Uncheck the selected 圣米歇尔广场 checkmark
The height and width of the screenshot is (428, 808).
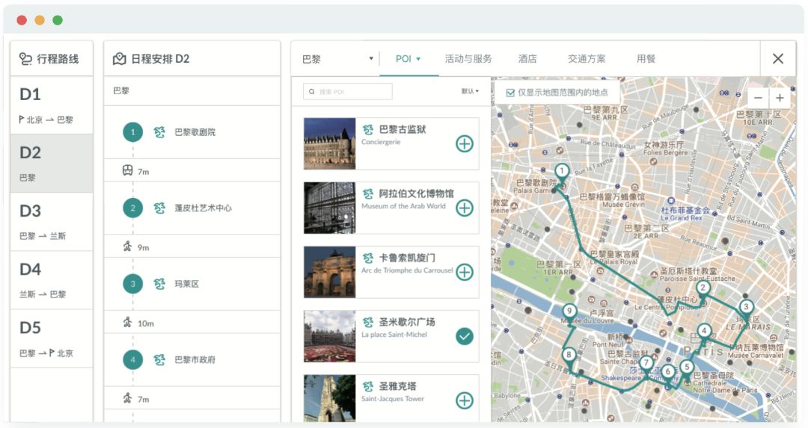click(465, 336)
